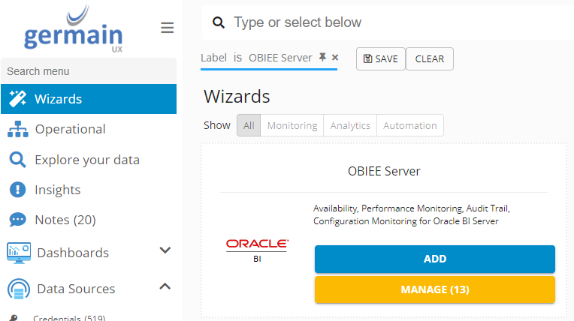Filter wizards by Monitoring
Image resolution: width=574 pixels, height=321 pixels.
pyautogui.click(x=292, y=125)
